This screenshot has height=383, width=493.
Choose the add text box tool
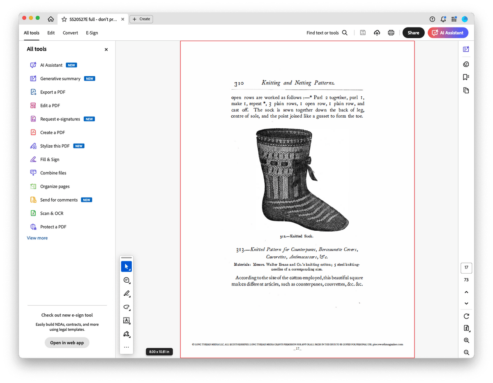(127, 320)
